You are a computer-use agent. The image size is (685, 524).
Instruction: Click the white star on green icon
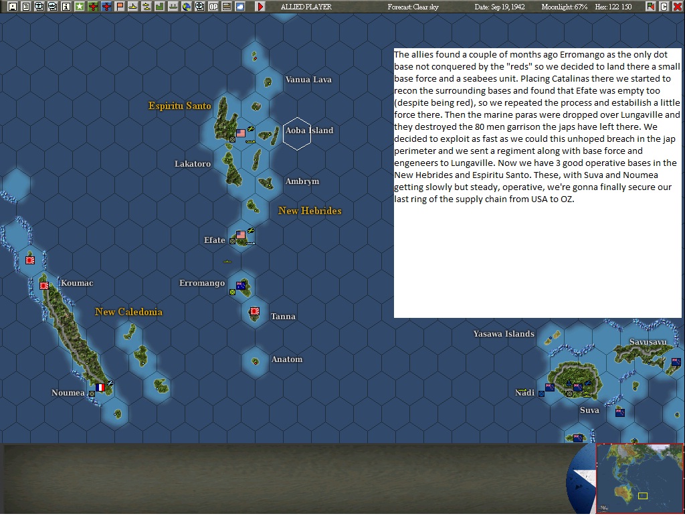tap(80, 7)
